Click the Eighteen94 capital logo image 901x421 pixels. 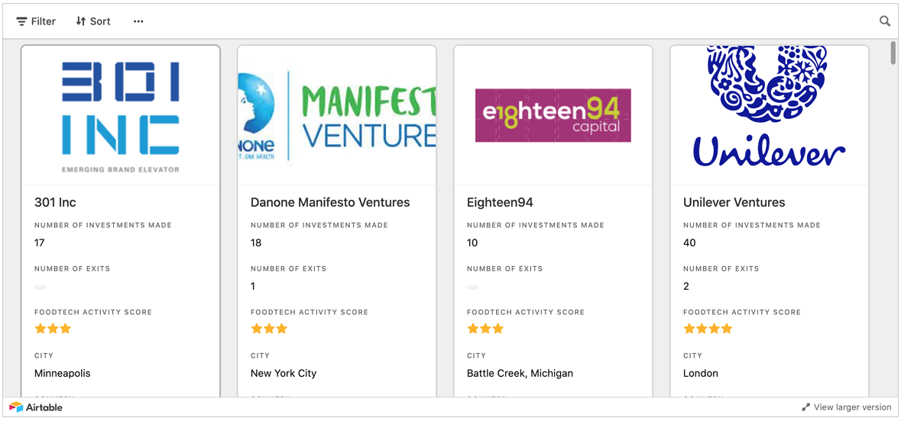pyautogui.click(x=553, y=116)
